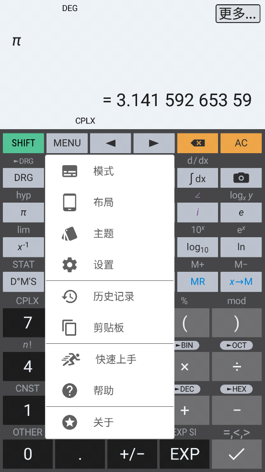This screenshot has width=265, height=472.
Task: Tap the D°M'S key
Action: click(23, 282)
